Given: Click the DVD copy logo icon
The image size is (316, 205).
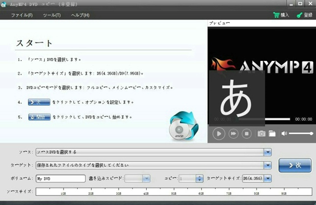Looking at the screenshot, I should pyautogui.click(x=184, y=126).
